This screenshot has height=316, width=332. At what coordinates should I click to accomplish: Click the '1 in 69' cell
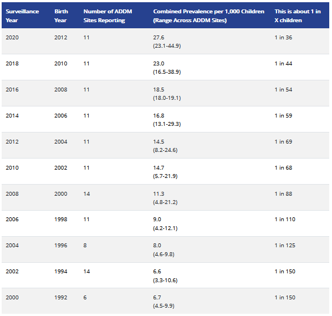(283, 142)
